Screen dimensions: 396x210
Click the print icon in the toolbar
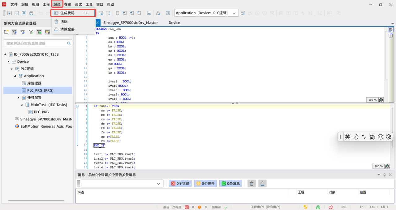(x=31, y=13)
